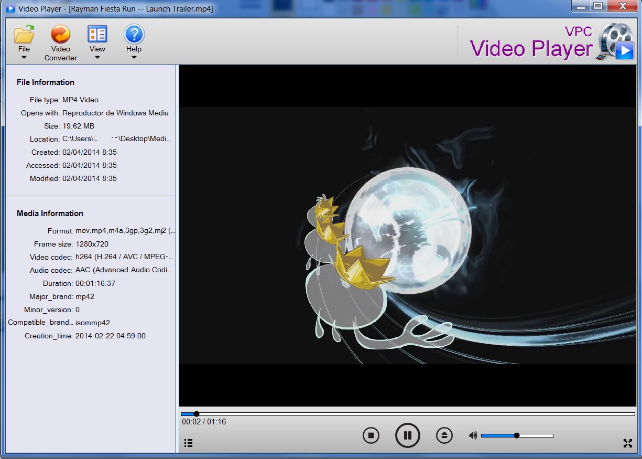Open the View panel icon

point(97,35)
